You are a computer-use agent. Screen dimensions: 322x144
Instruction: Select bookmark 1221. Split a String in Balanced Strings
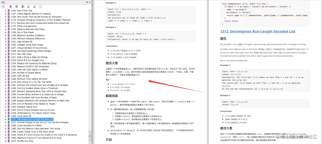(x=29, y=57)
